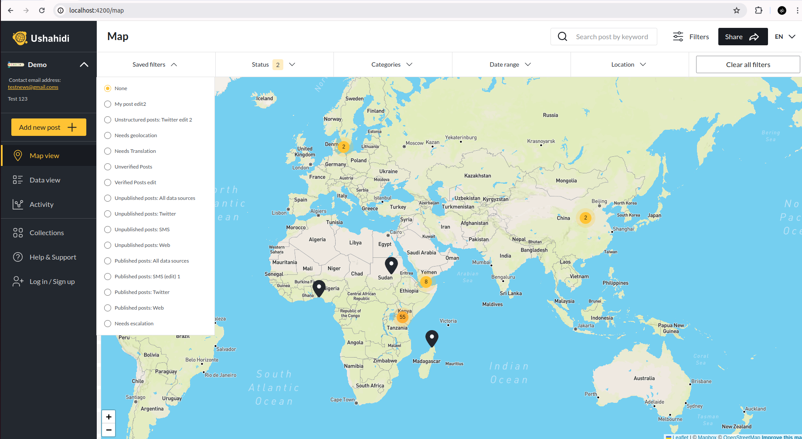The height and width of the screenshot is (439, 802).
Task: Open Collections
Action: (x=49, y=233)
